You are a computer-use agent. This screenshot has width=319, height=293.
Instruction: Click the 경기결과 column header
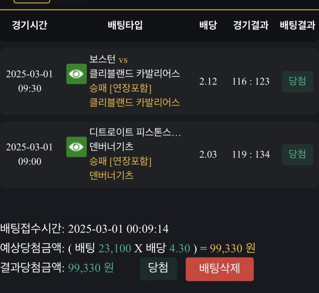[251, 25]
